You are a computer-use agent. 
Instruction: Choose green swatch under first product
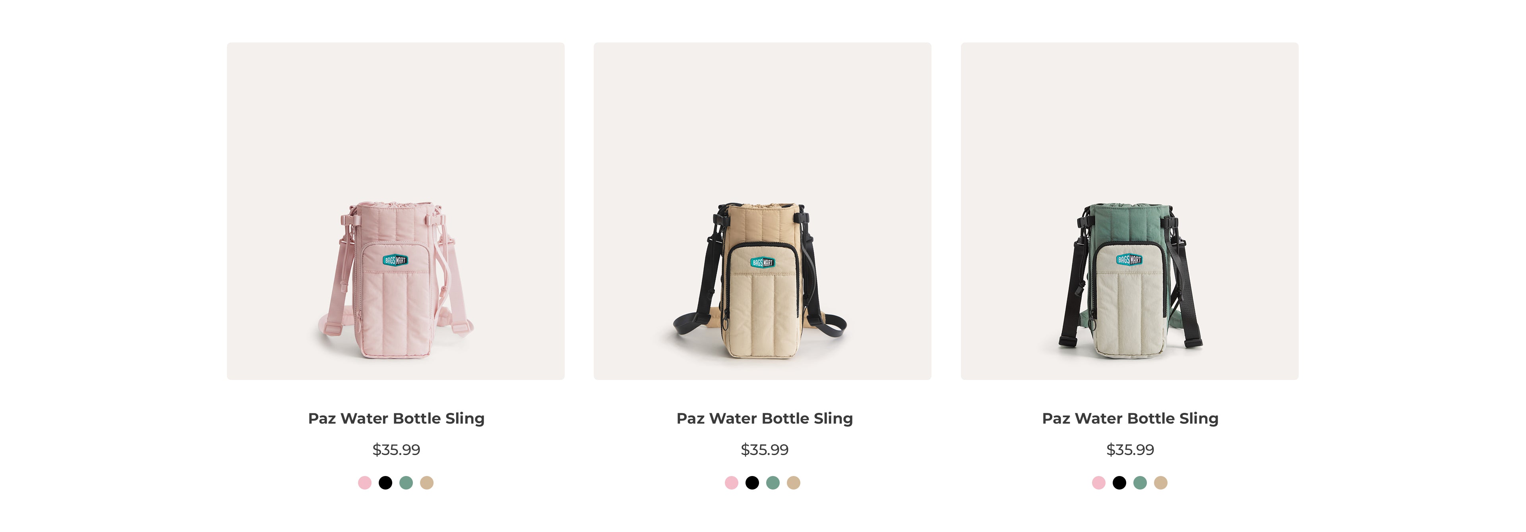tap(406, 483)
